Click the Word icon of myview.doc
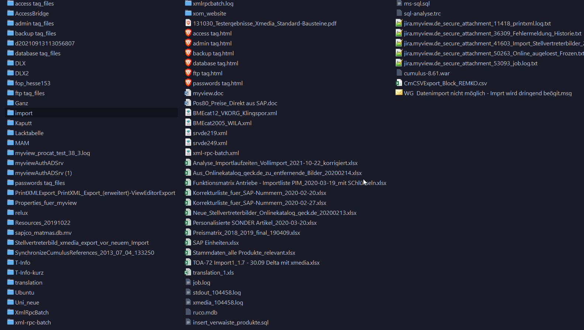The image size is (584, 330). (x=188, y=93)
